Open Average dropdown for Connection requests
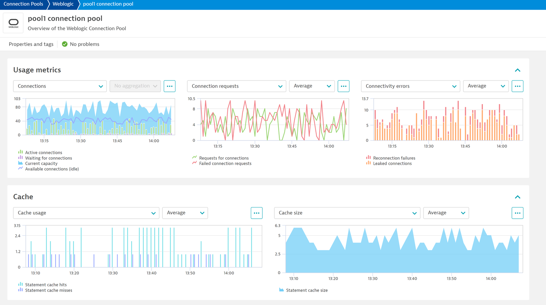This screenshot has width=546, height=305. click(312, 86)
